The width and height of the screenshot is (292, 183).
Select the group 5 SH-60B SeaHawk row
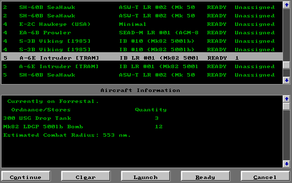pyautogui.click(x=142, y=75)
